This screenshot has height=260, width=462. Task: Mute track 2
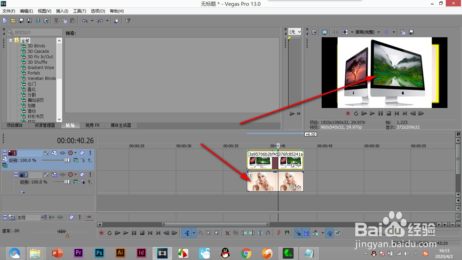pos(82,175)
